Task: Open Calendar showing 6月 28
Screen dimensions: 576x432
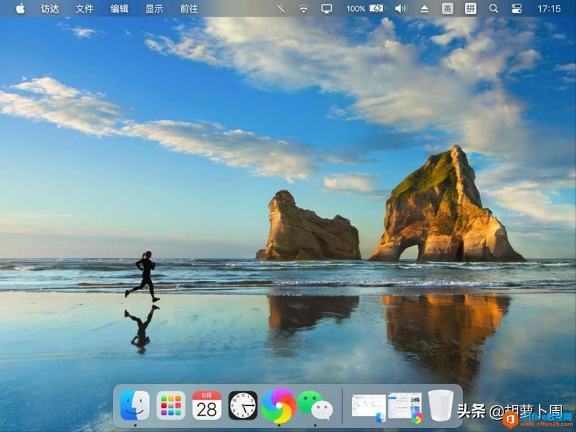Action: point(207,406)
